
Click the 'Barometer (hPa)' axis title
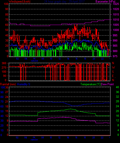point(105,2)
